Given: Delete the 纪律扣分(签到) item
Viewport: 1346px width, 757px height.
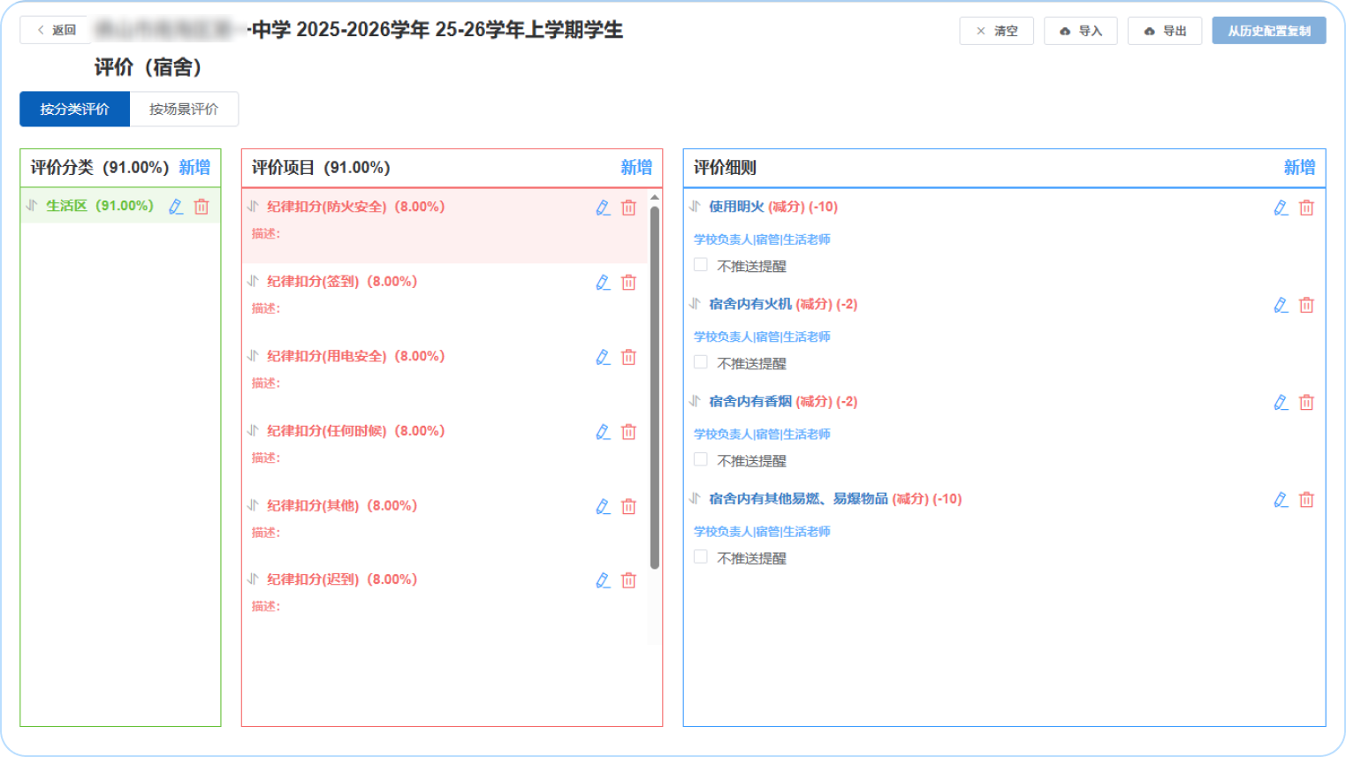Looking at the screenshot, I should tap(628, 283).
